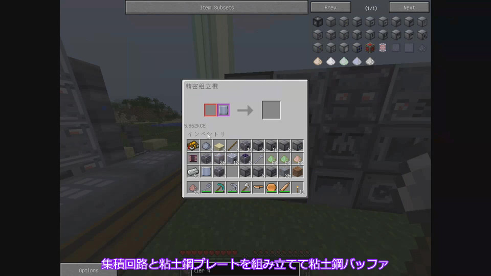This screenshot has height=276, width=491.
Task: Pick the clay steel plate in inventory
Action: 206,172
